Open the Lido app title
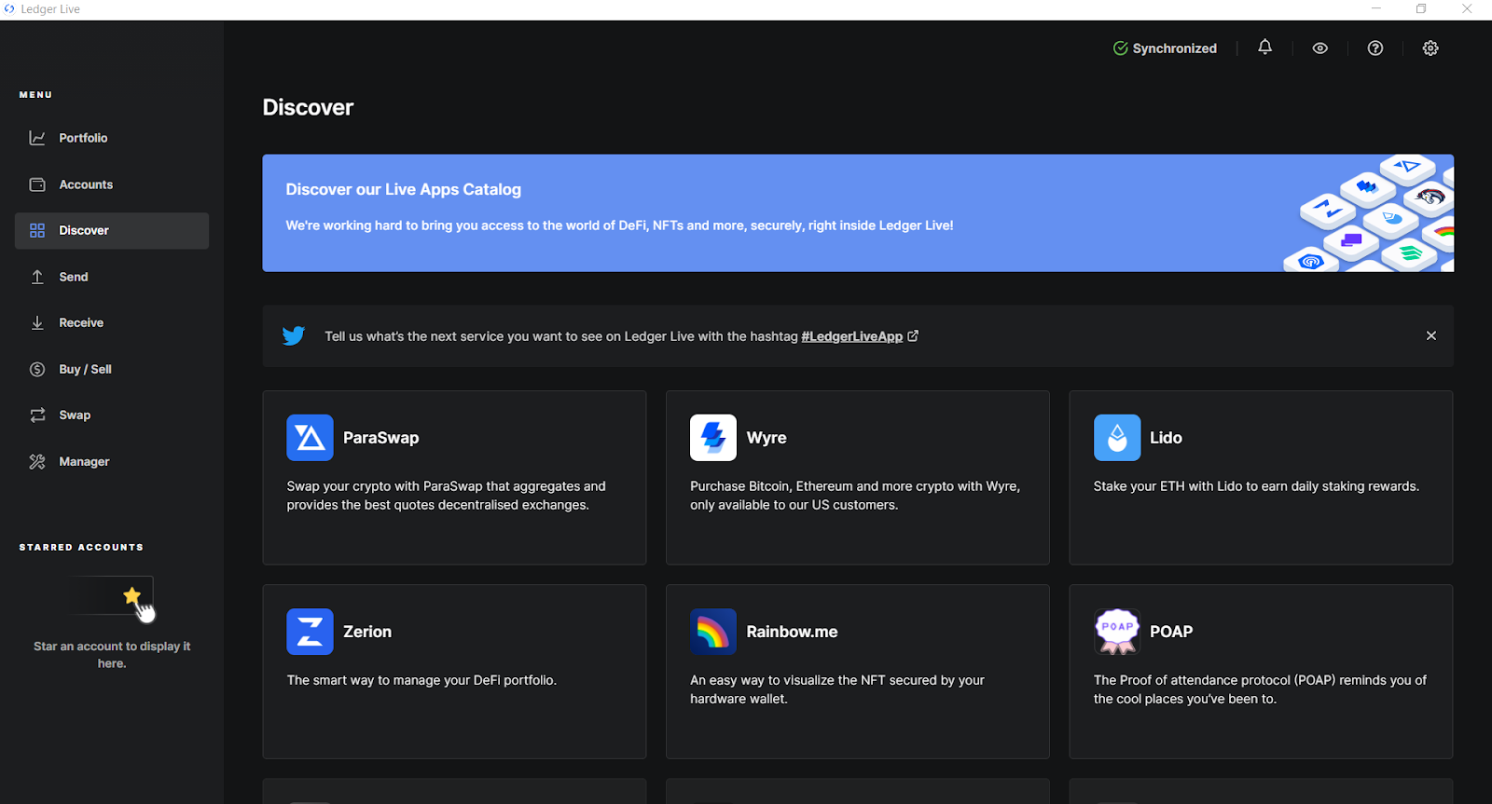 click(1166, 438)
